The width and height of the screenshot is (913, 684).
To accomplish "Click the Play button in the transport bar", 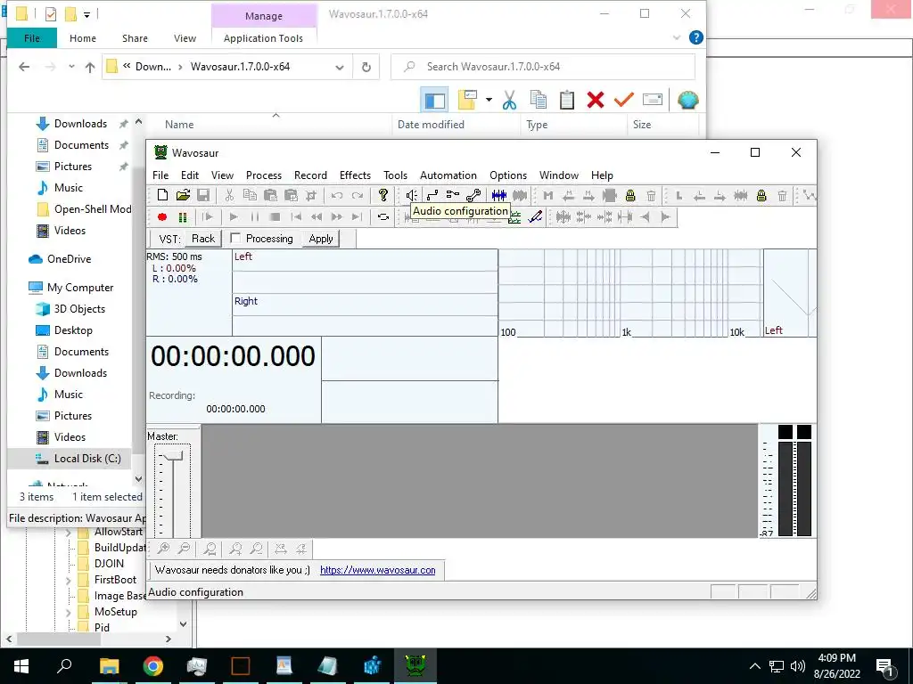I will (234, 217).
